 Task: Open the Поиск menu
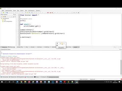(14, 11)
